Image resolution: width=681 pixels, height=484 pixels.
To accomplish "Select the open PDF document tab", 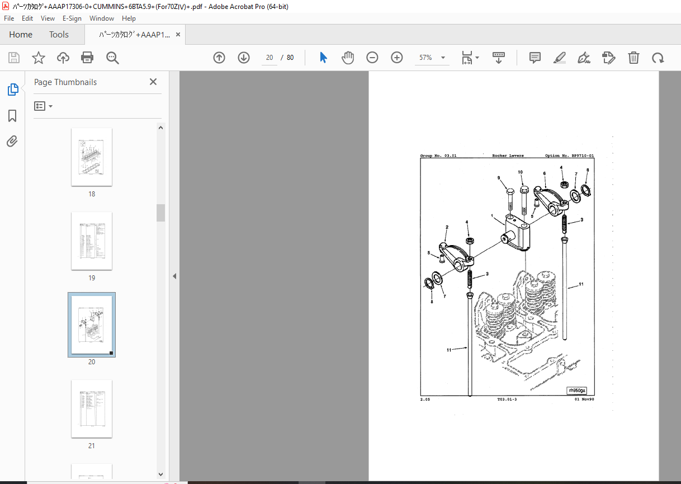I will click(134, 34).
